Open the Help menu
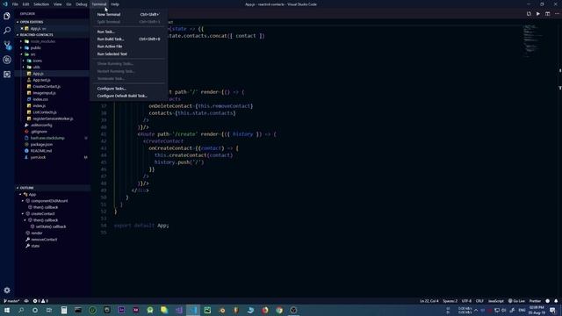This screenshot has width=562, height=316. (115, 4)
